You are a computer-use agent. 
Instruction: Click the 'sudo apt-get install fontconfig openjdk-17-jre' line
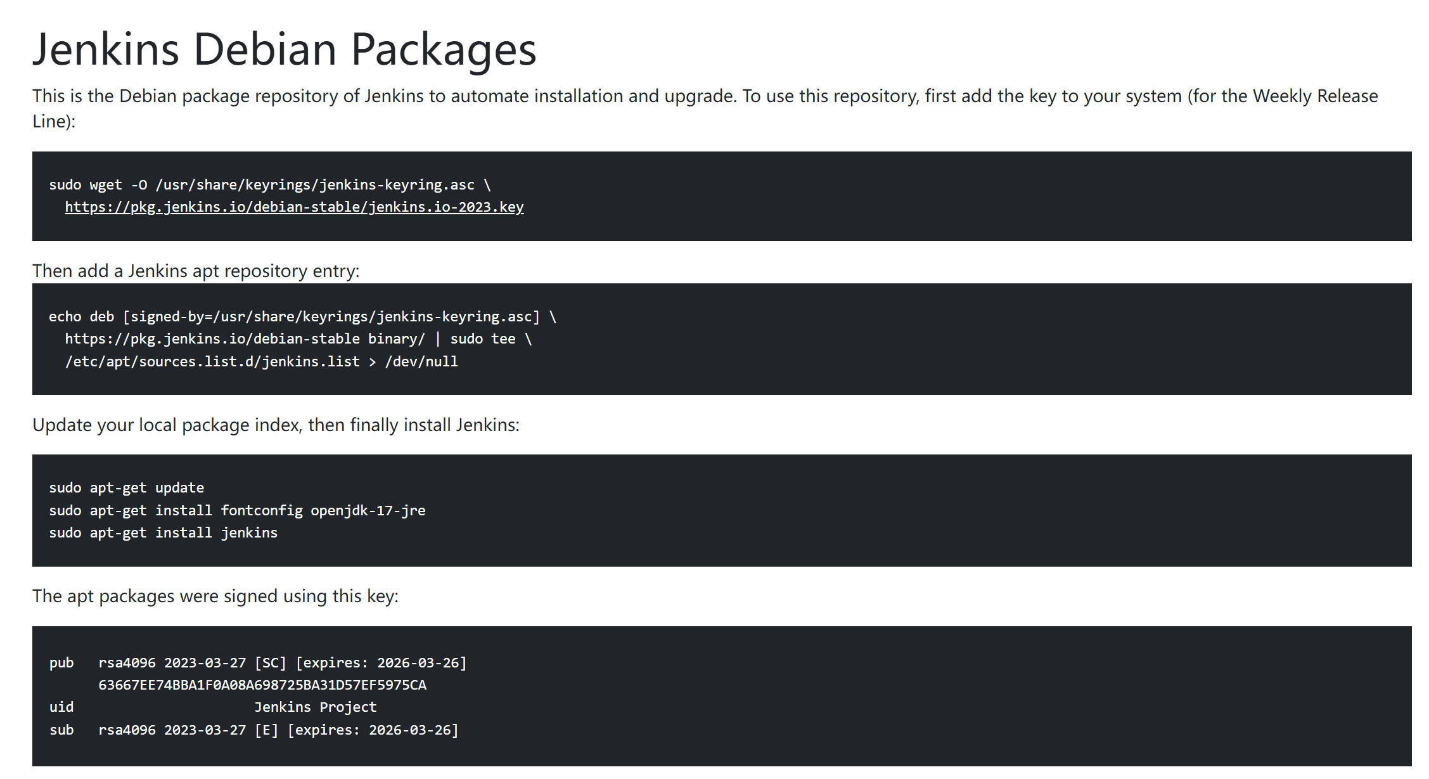(237, 510)
